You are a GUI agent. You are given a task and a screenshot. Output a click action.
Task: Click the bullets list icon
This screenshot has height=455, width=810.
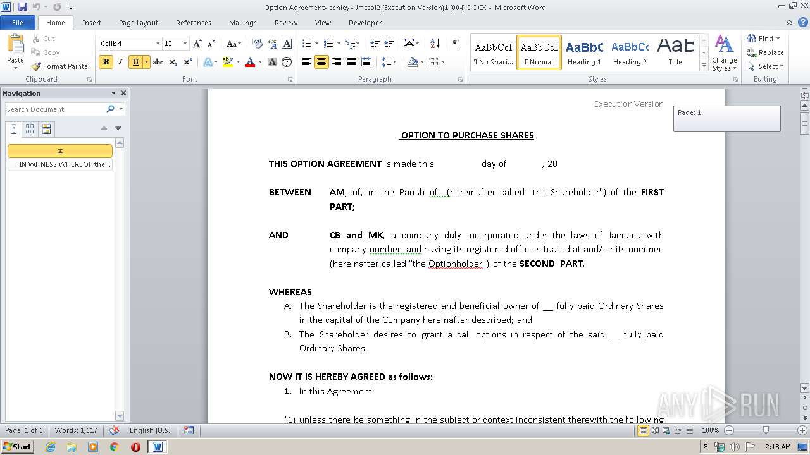(x=307, y=44)
